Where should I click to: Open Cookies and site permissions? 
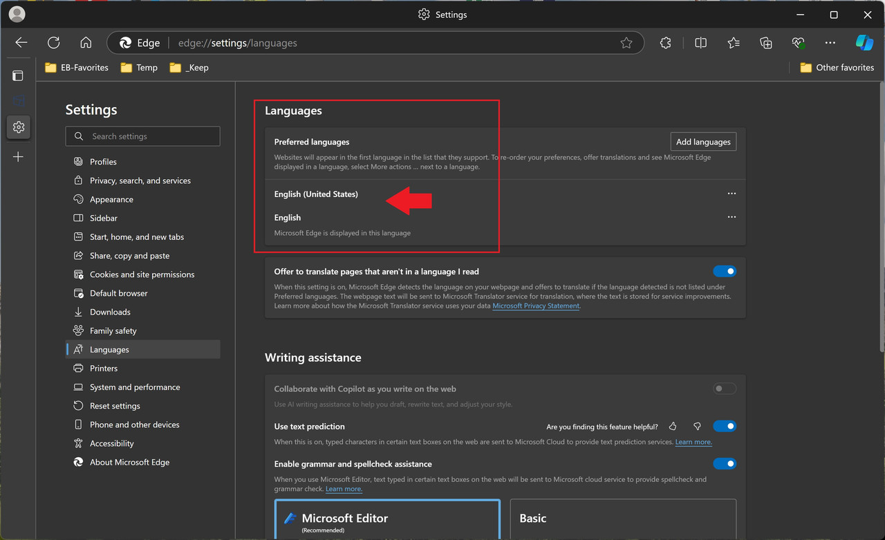coord(143,274)
